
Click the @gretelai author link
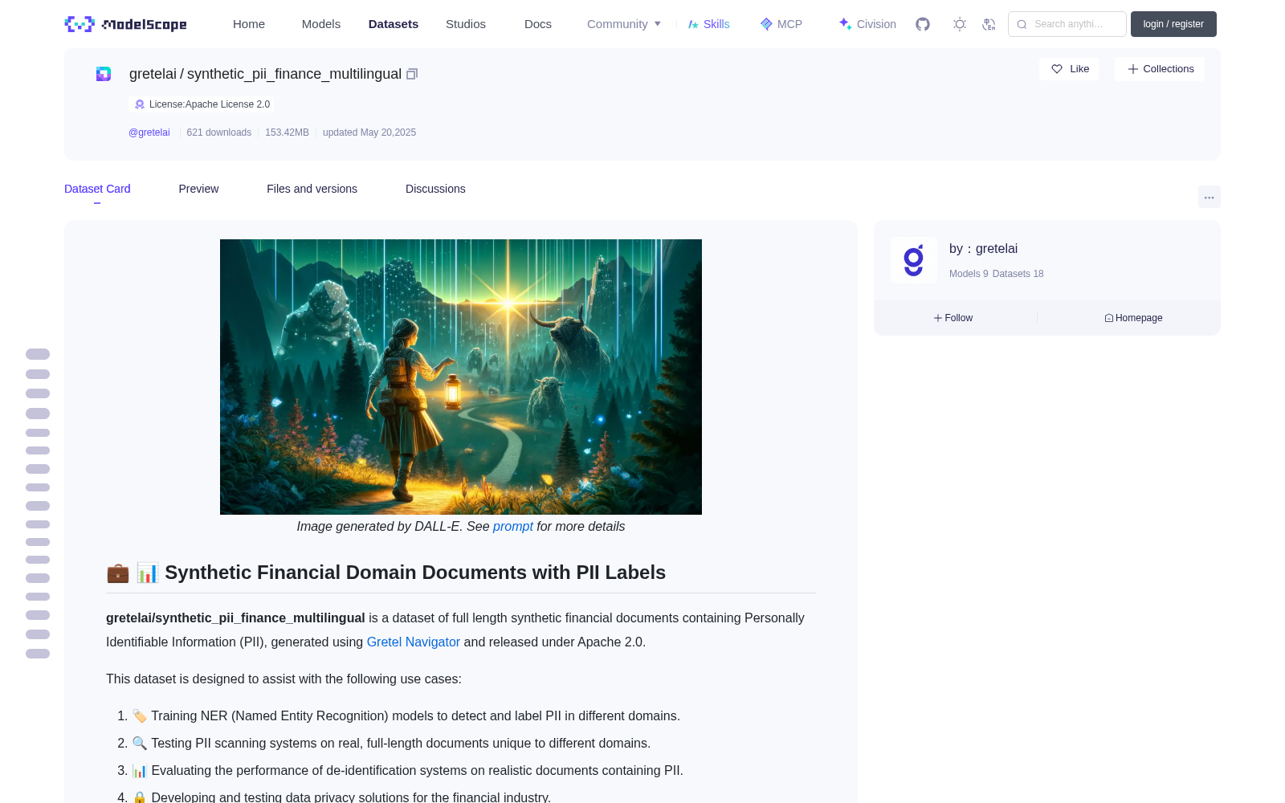point(149,132)
